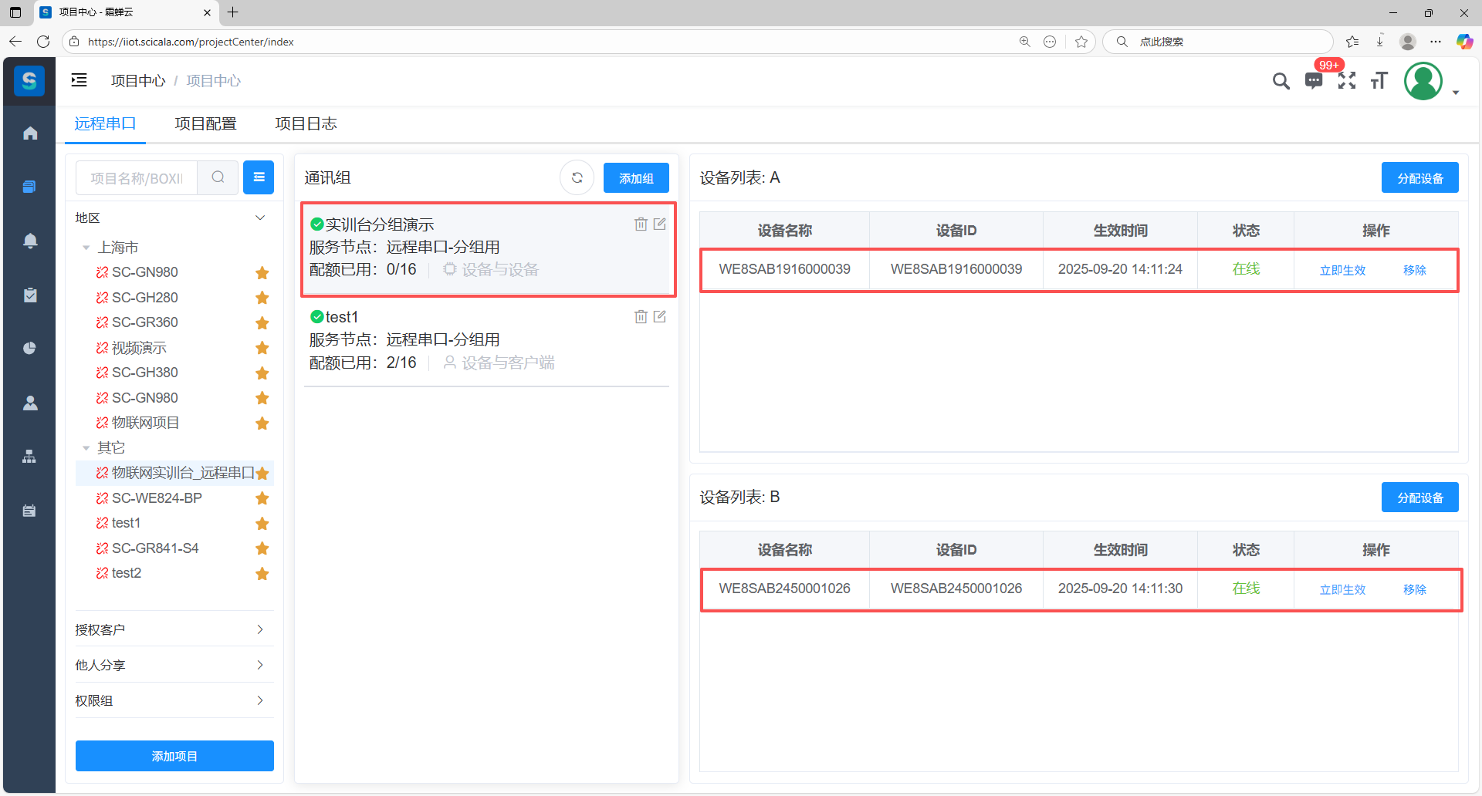Image resolution: width=1482 pixels, height=796 pixels.
Task: Click the refresh icon in 通讯组 panel
Action: pos(577,178)
